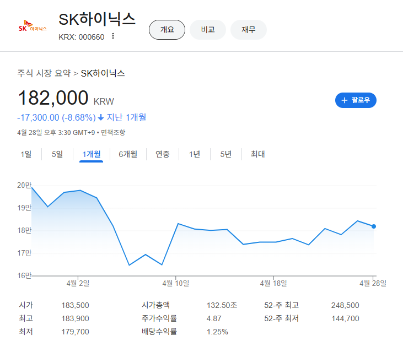The height and width of the screenshot is (341, 403).
Task: Click the 4월 28일 axis label
Action: (x=373, y=283)
